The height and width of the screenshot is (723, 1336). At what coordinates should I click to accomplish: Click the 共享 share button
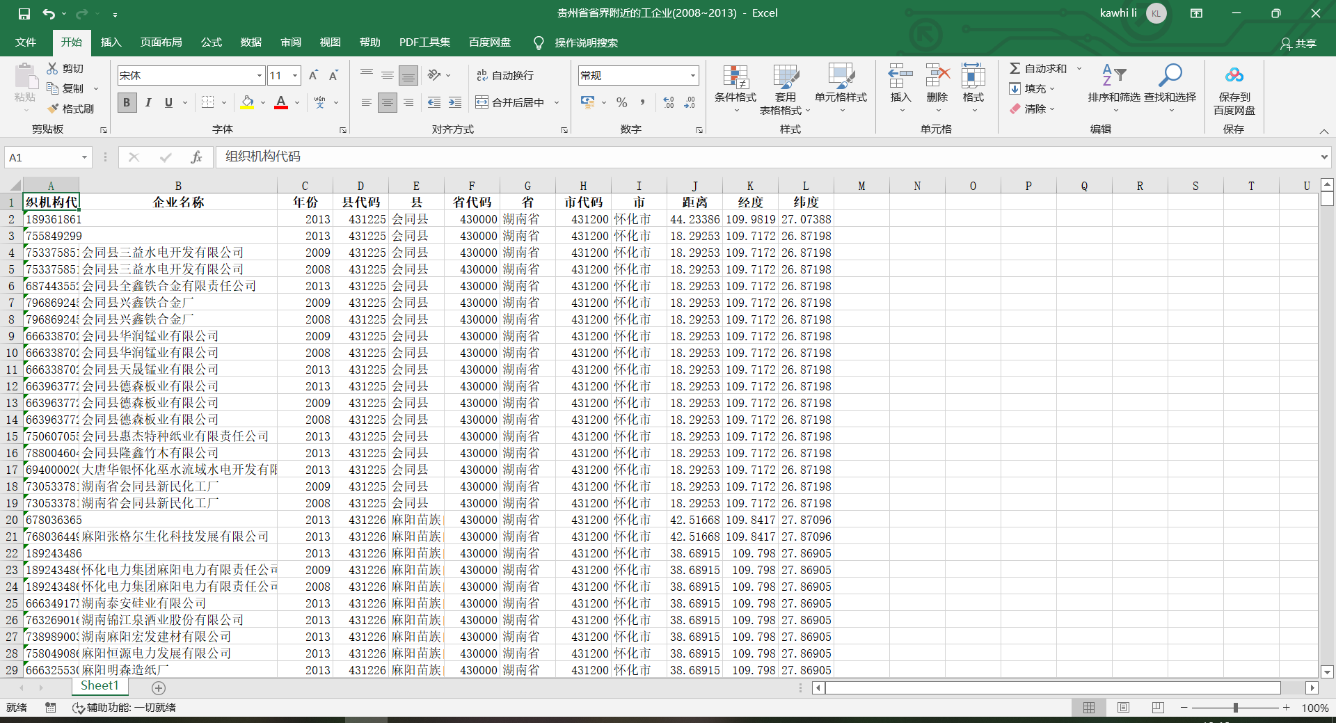[x=1298, y=43]
